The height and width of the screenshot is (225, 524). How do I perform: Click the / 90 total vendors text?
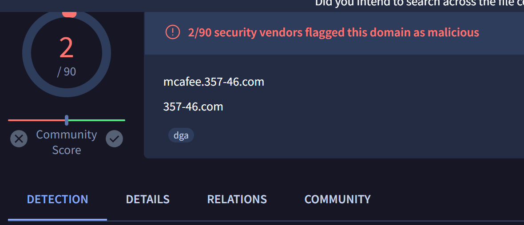pyautogui.click(x=67, y=72)
